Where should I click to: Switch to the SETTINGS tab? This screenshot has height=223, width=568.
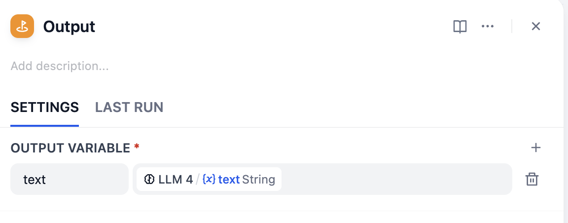45,107
